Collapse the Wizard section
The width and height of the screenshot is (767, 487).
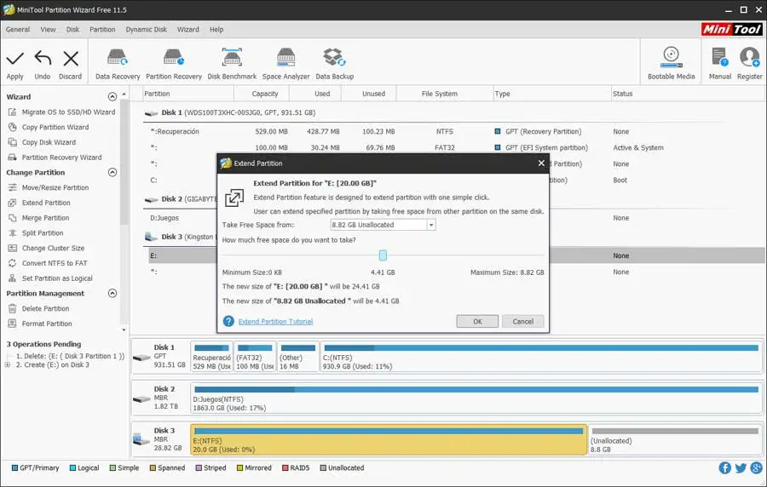[x=112, y=97]
